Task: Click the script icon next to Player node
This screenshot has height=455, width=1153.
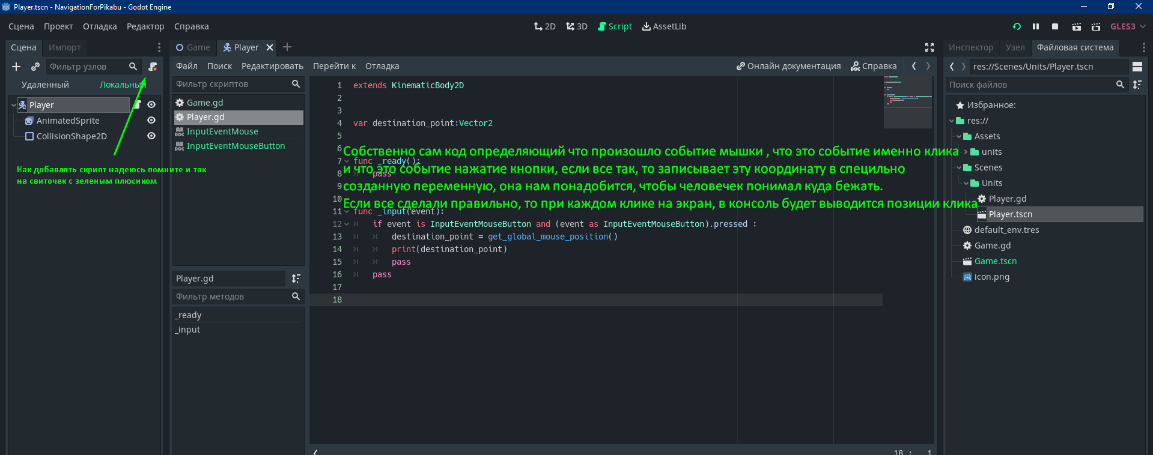Action: tap(138, 104)
